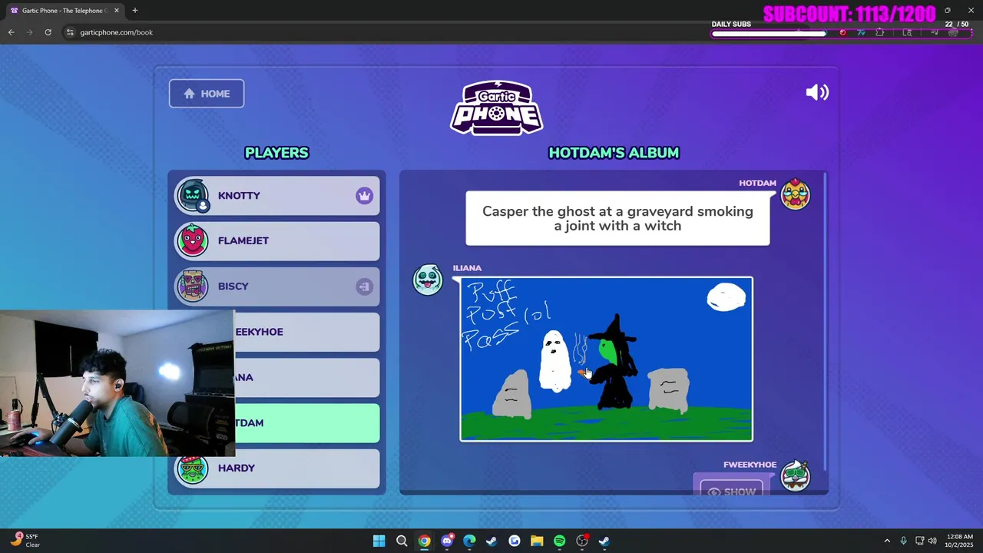983x553 pixels.
Task: Open site information icon in address bar
Action: point(70,32)
